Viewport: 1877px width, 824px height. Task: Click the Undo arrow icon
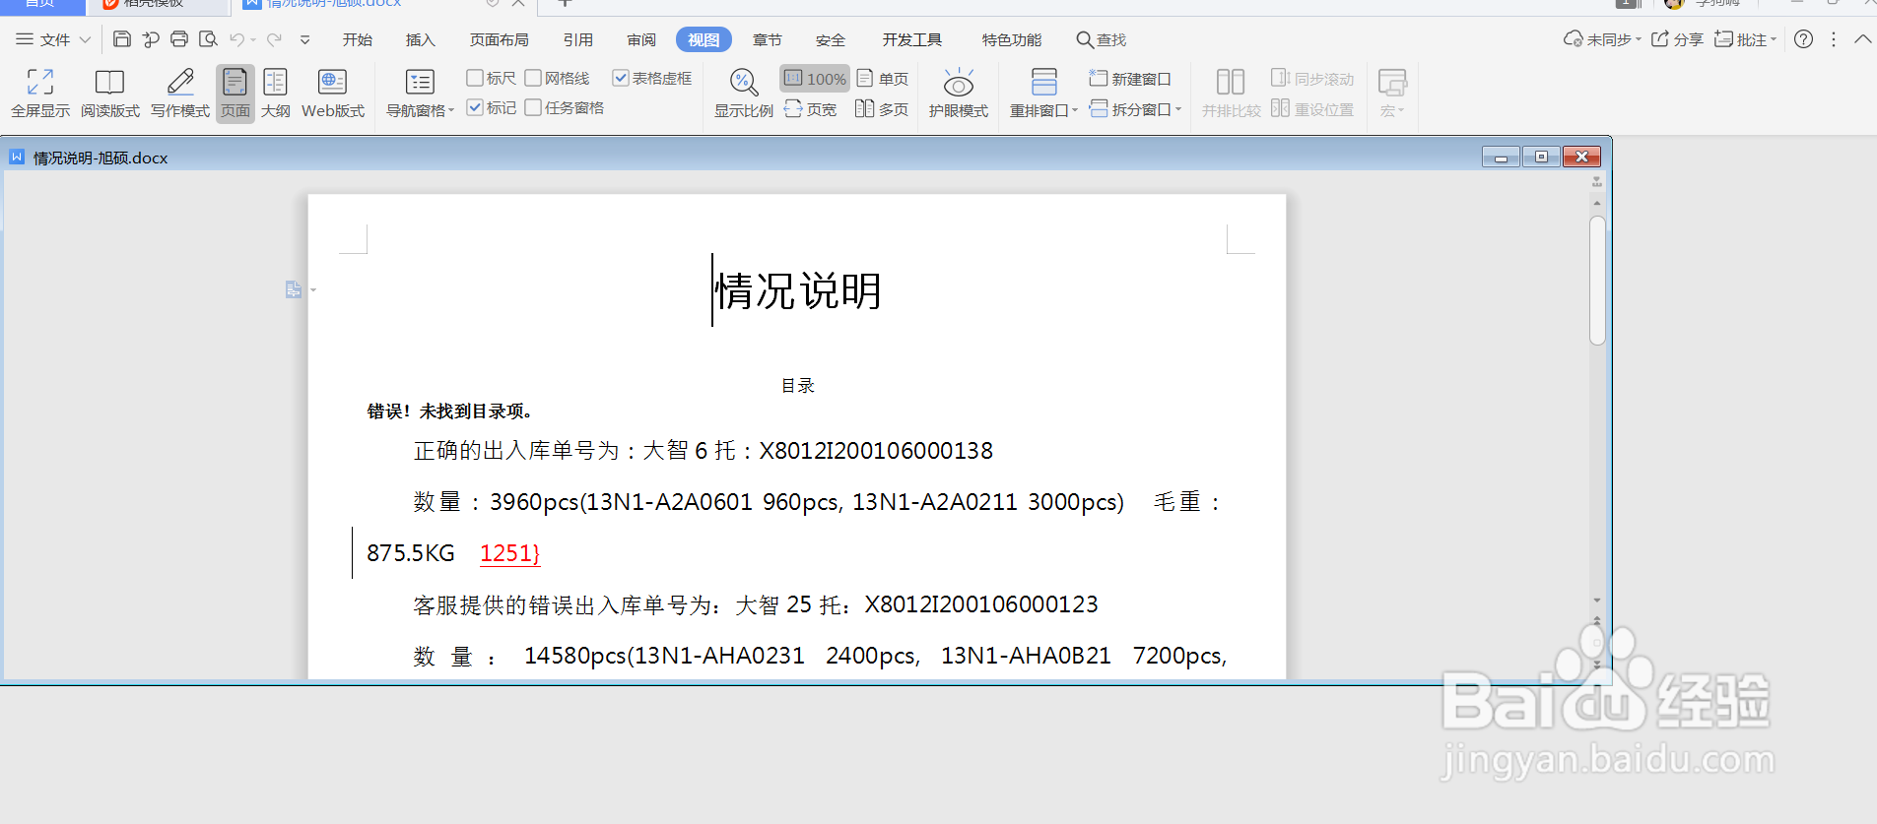pyautogui.click(x=236, y=39)
